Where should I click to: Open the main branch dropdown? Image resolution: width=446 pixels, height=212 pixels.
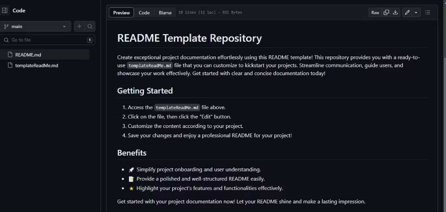pos(36,26)
